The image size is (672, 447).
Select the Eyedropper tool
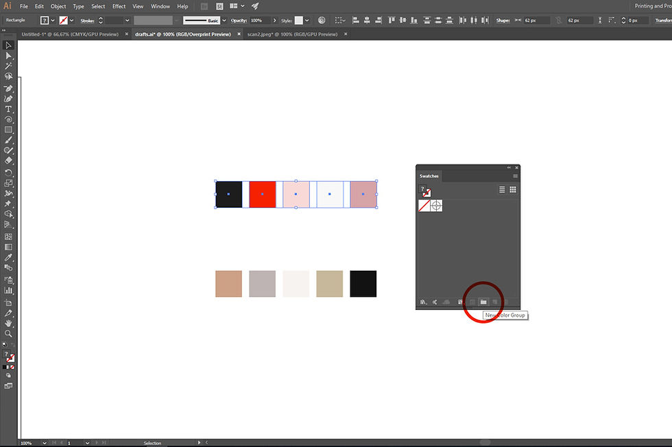click(9, 258)
